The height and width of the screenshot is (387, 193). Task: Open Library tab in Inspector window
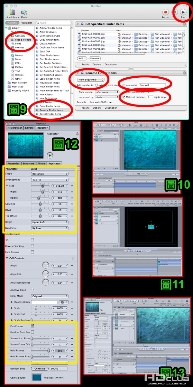click(x=29, y=128)
